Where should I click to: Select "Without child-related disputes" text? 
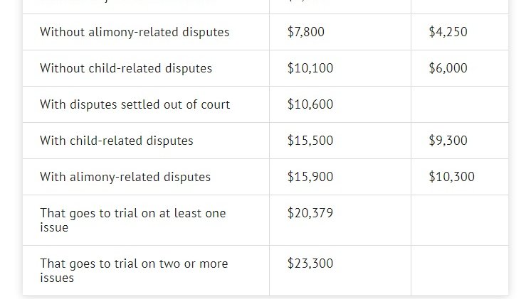[126, 68]
